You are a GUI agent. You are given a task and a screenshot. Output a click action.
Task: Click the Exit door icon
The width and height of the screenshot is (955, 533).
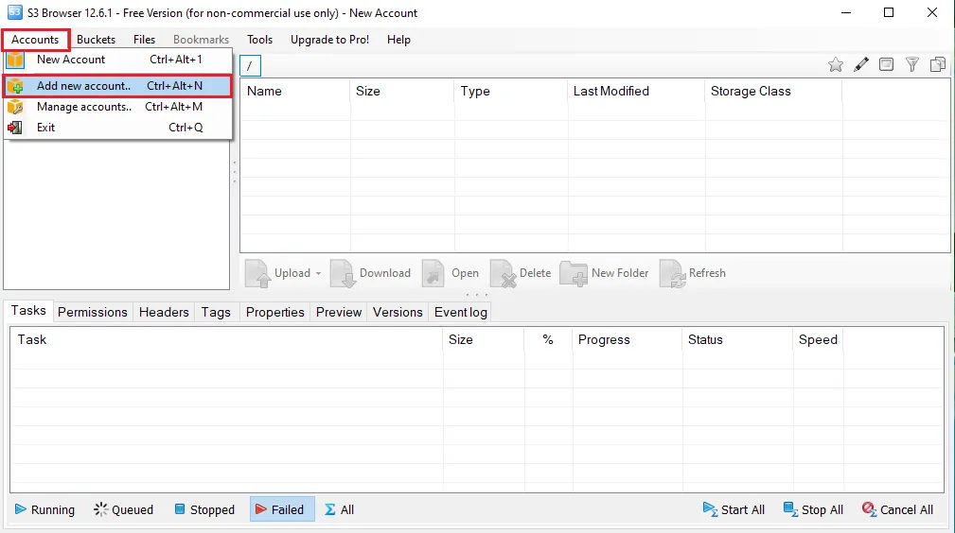tap(15, 128)
